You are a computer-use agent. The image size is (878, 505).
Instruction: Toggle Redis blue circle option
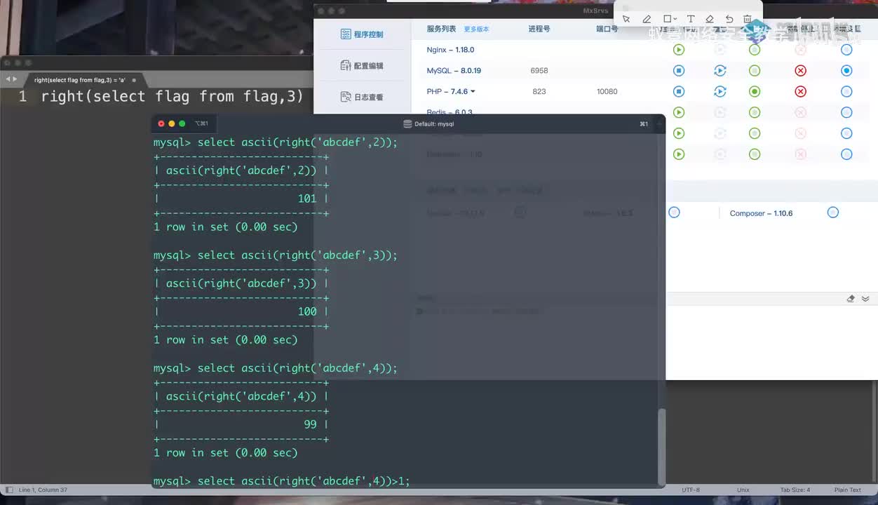pos(846,112)
